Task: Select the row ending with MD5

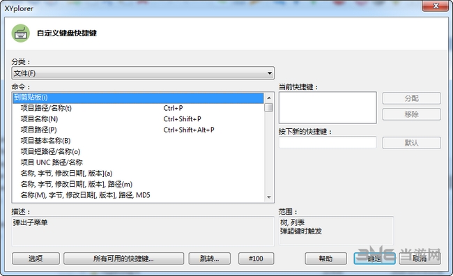Action: click(138, 195)
